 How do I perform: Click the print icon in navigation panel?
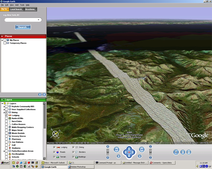(183, 152)
